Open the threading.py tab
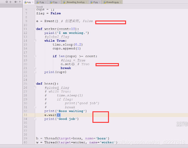The height and width of the screenshot is (148, 188). pos(112,2)
